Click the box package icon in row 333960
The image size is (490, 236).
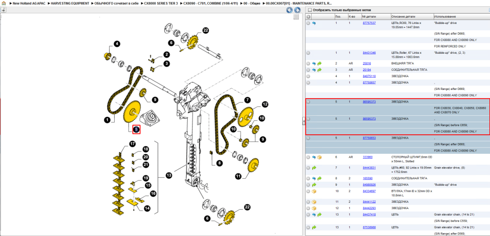click(x=319, y=157)
